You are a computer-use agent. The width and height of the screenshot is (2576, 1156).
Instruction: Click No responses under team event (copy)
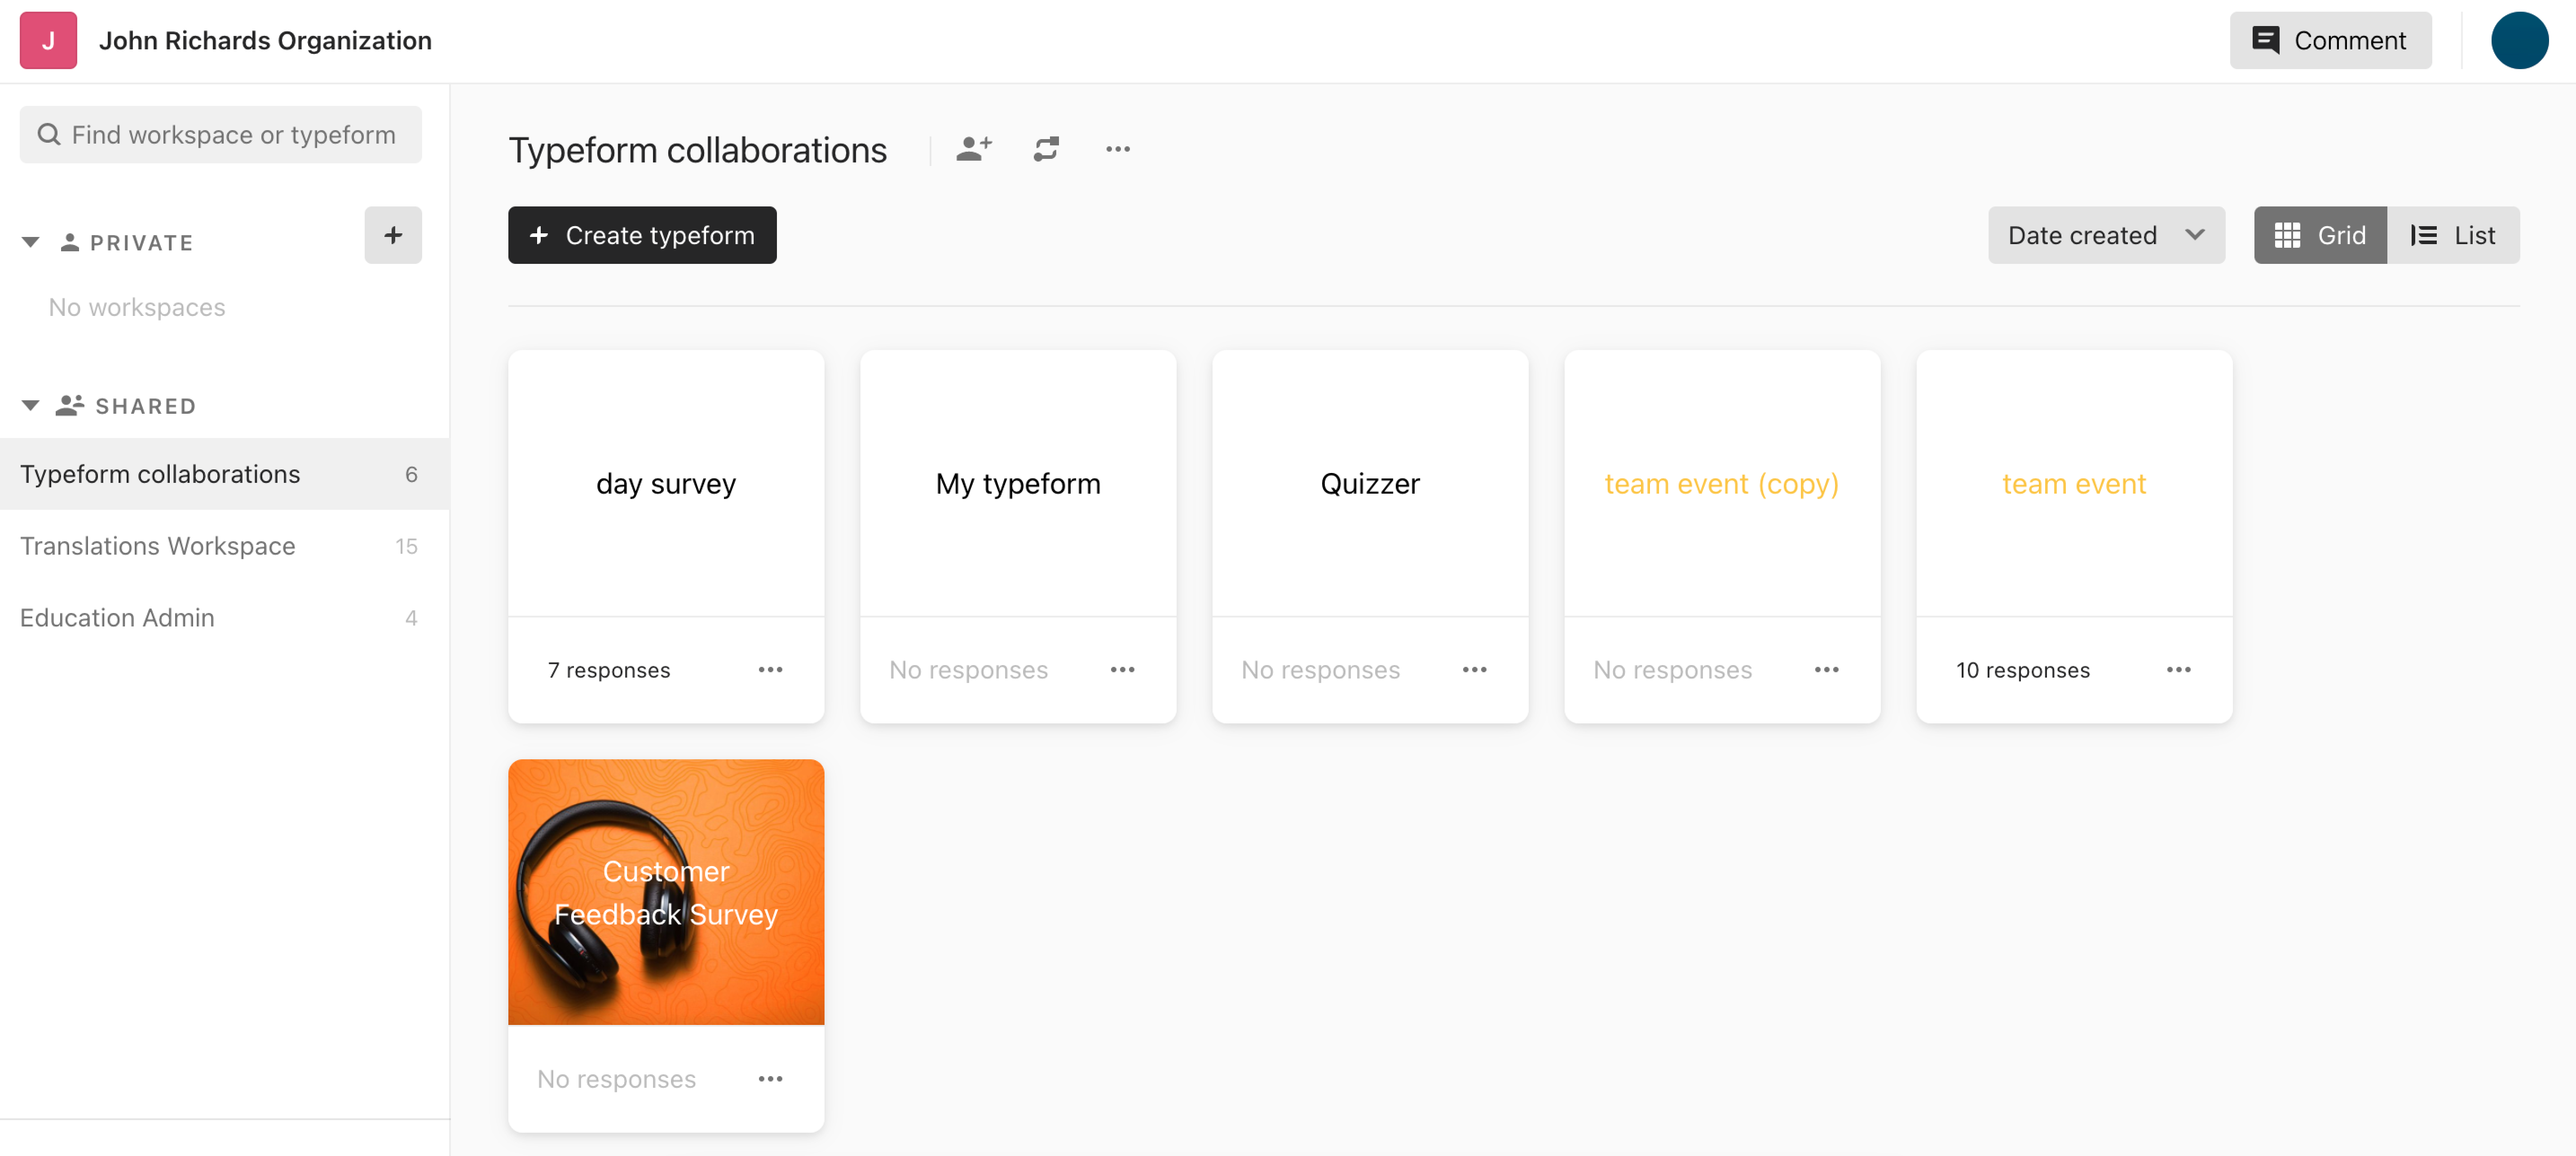[1672, 670]
